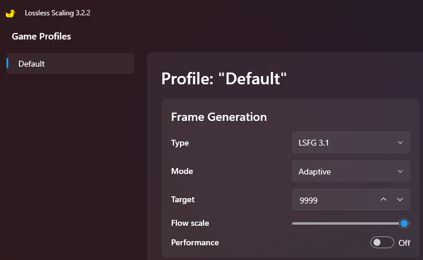Click the Lossless Scaling 3.2.2 title text
Viewport: 423px width, 260px height.
tap(57, 13)
